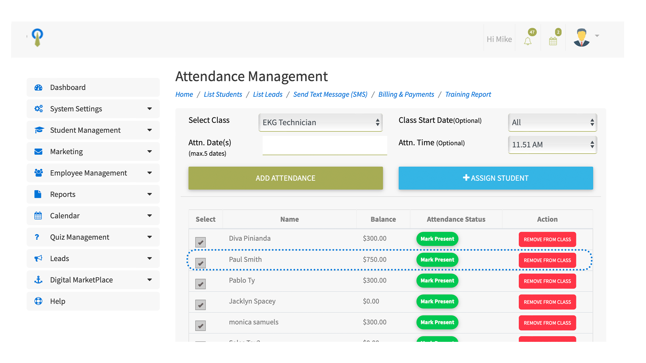This screenshot has width=646, height=363.
Task: Open the Billing & Payments link
Action: [406, 94]
